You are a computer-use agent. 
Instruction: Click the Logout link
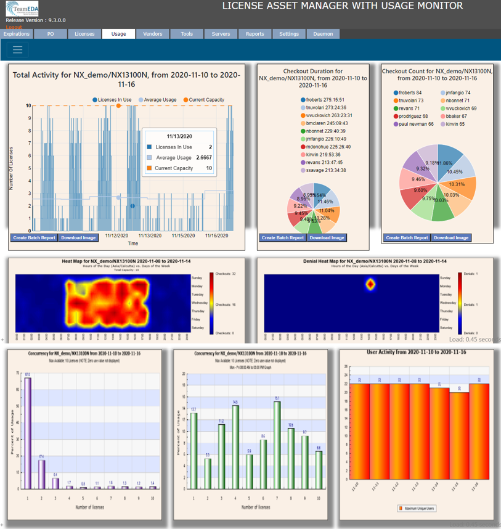coord(14,27)
